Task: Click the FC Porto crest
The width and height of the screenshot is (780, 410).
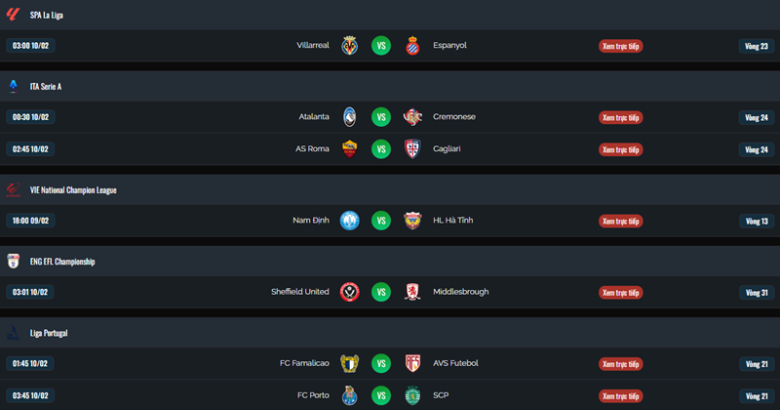Action: point(350,395)
